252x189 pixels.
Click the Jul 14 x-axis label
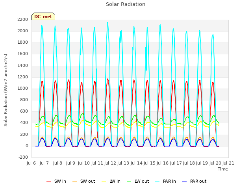136,163
